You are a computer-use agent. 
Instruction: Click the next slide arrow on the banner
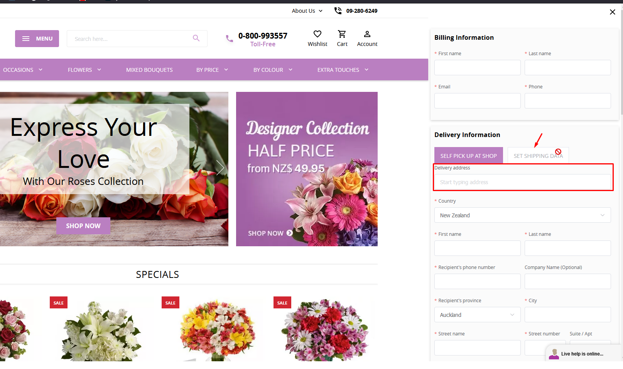[x=220, y=168]
